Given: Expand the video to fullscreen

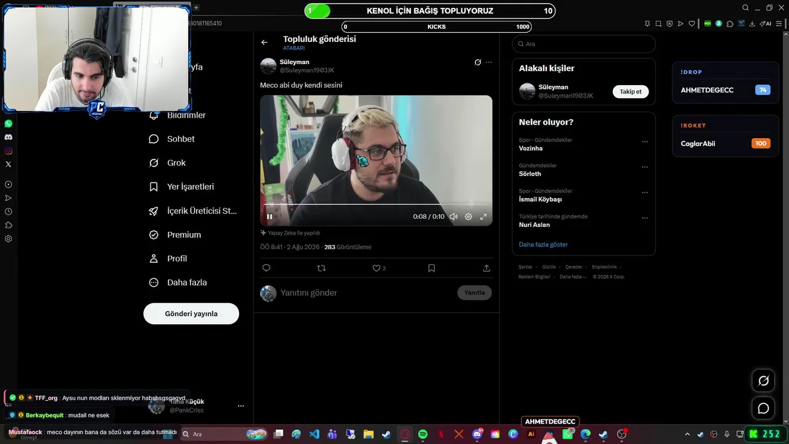Looking at the screenshot, I should pyautogui.click(x=483, y=216).
